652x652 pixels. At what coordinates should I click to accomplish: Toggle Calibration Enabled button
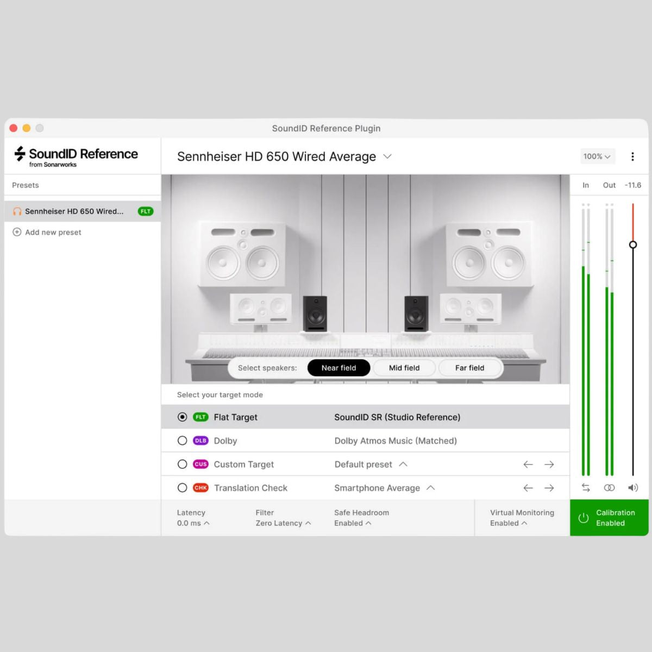click(x=609, y=518)
